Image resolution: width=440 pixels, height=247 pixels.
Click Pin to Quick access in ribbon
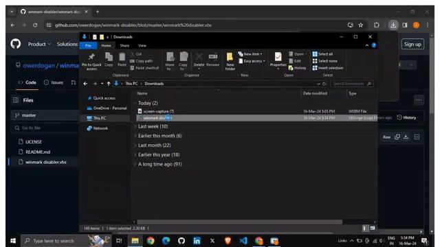91,61
